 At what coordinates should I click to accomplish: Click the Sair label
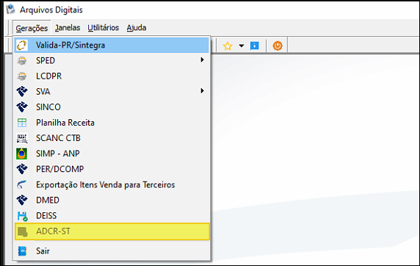coord(43,251)
